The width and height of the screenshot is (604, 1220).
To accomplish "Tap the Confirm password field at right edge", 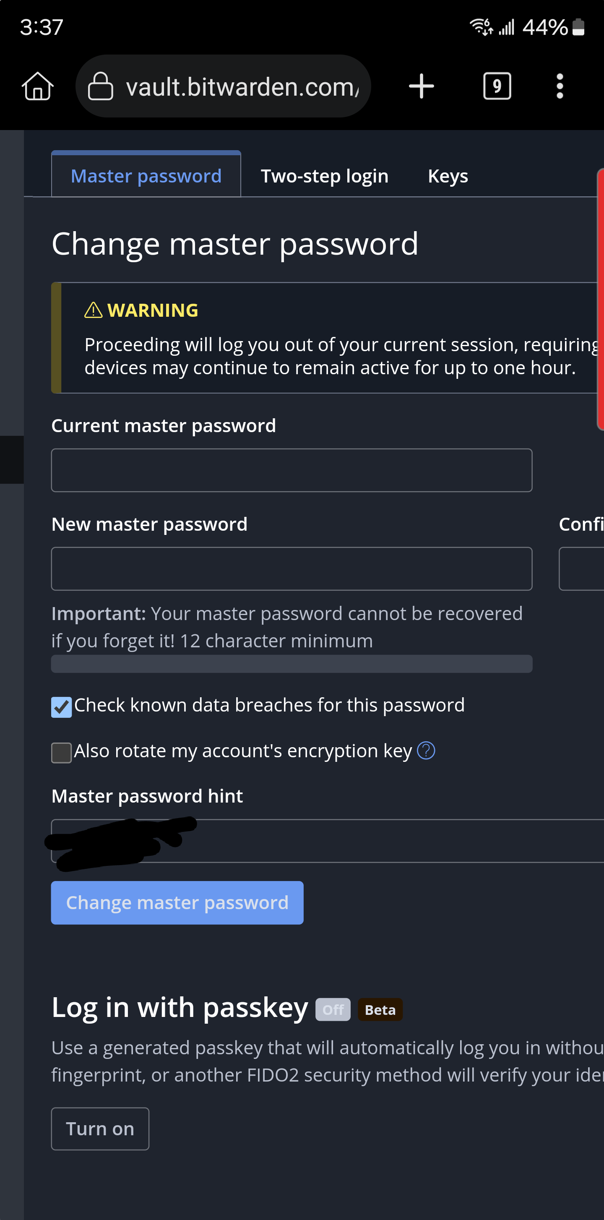I will tap(582, 569).
